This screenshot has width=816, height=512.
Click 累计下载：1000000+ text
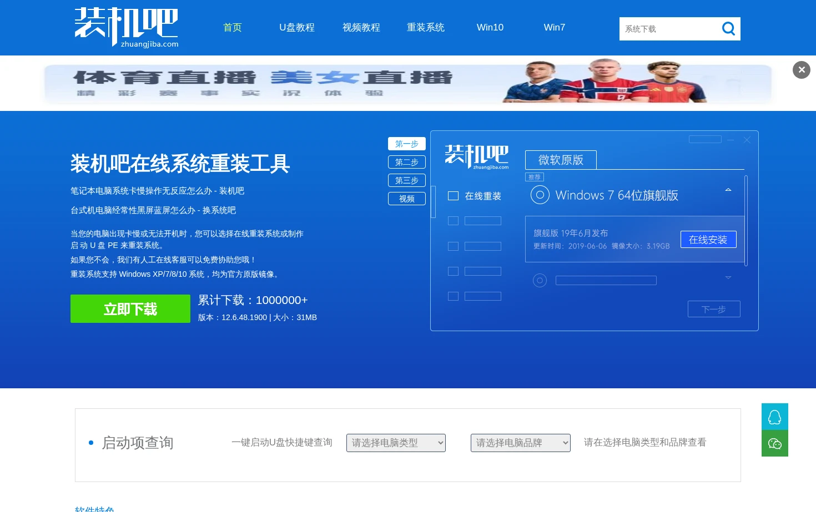[253, 300]
